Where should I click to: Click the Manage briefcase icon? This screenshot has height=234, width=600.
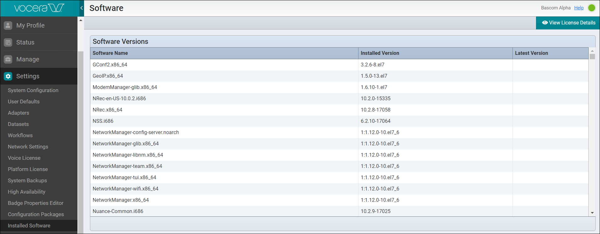[8, 59]
